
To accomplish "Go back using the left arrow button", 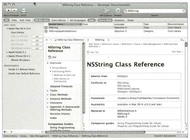I will [7, 10].
